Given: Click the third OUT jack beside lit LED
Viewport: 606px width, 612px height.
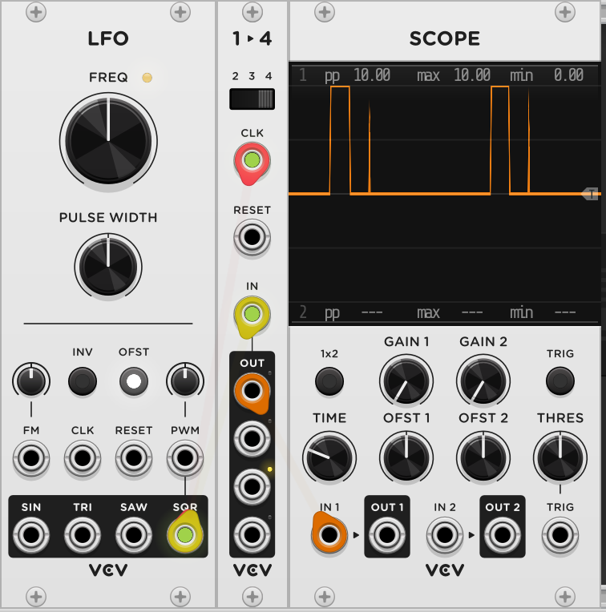Looking at the screenshot, I should tap(252, 487).
